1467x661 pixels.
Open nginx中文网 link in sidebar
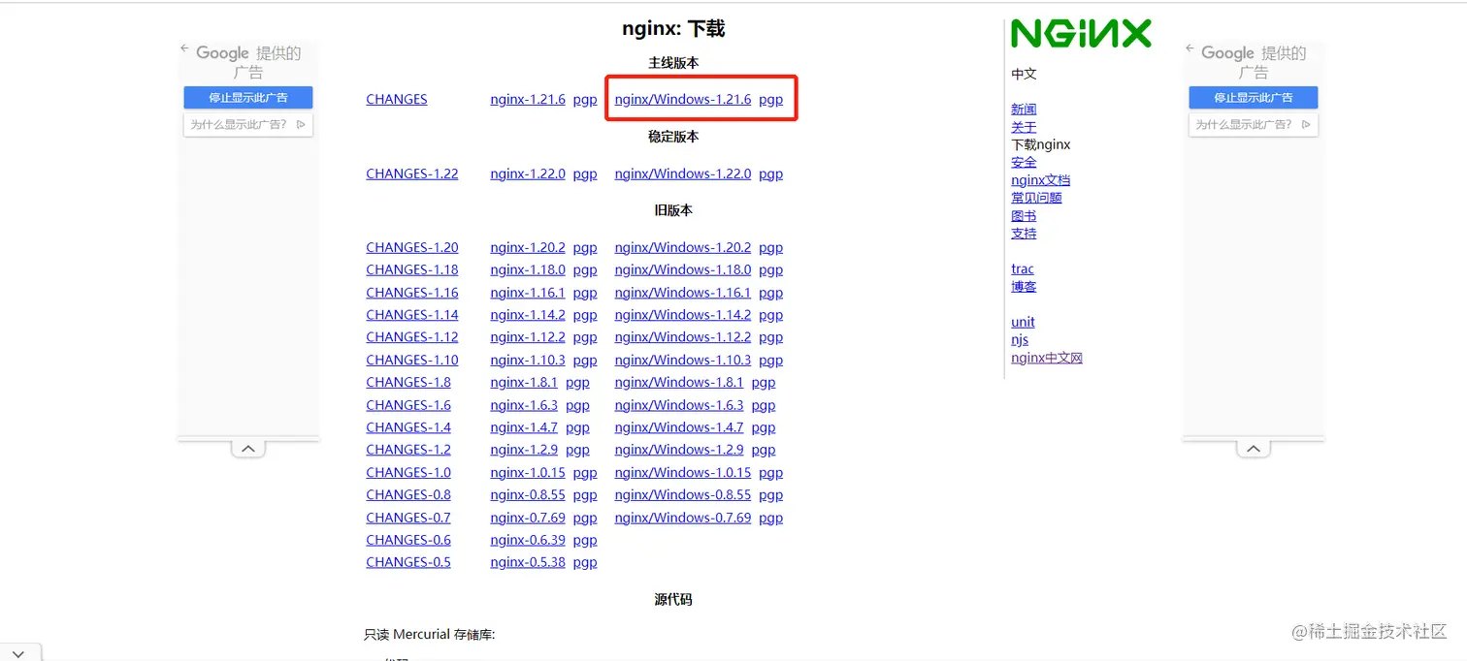point(1047,358)
